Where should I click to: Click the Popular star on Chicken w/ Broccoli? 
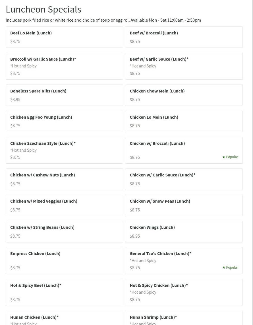point(224,157)
